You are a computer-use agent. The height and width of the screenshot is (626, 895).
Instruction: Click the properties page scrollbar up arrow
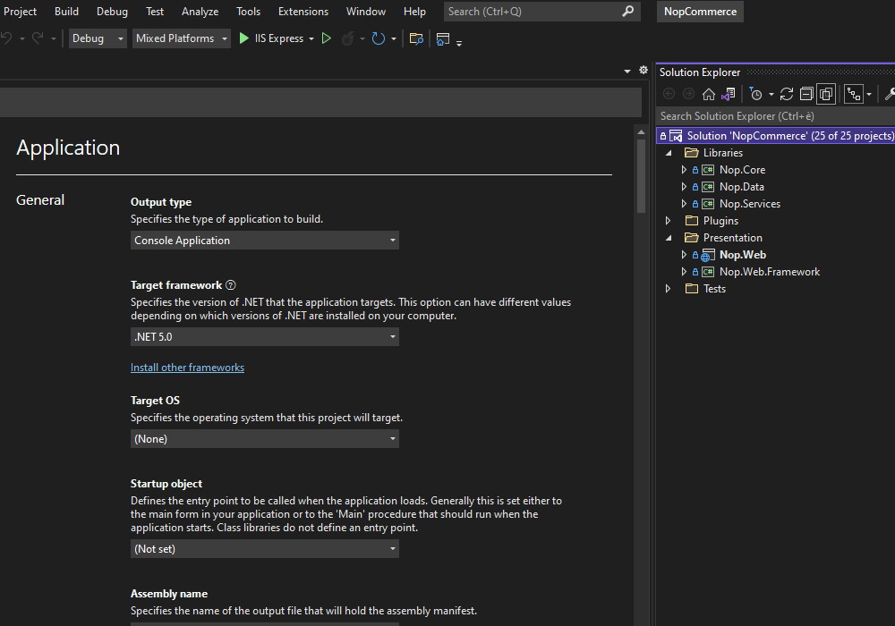[641, 132]
